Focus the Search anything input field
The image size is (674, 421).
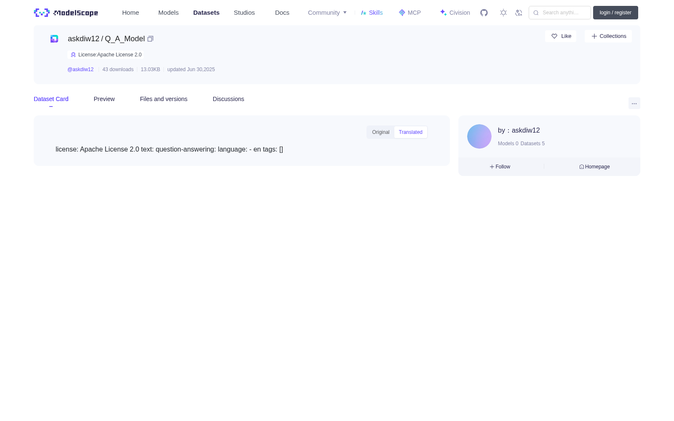point(560,13)
